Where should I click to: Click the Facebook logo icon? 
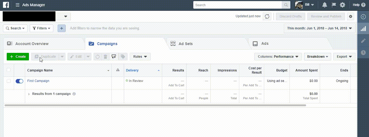pyautogui.click(x=6, y=5)
